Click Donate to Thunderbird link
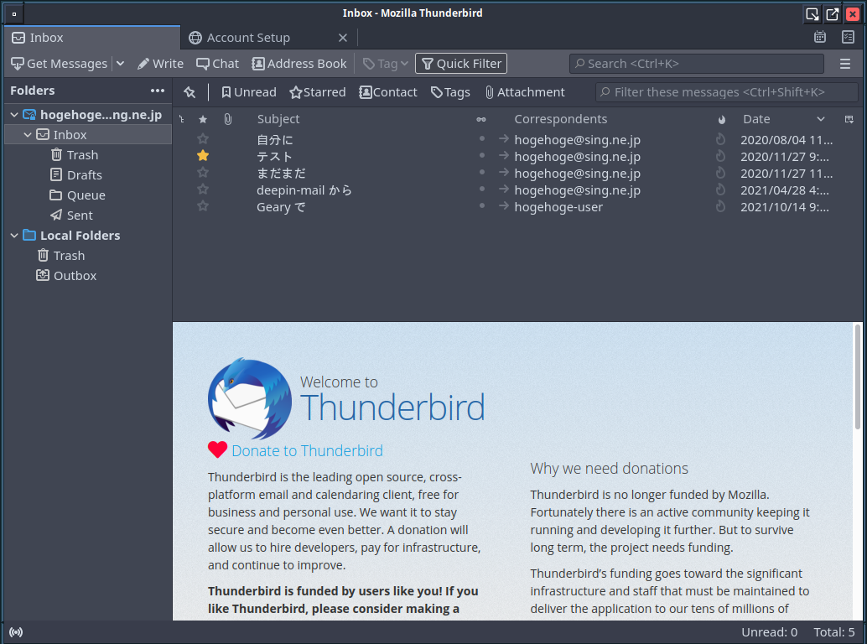The height and width of the screenshot is (644, 867). click(x=307, y=451)
